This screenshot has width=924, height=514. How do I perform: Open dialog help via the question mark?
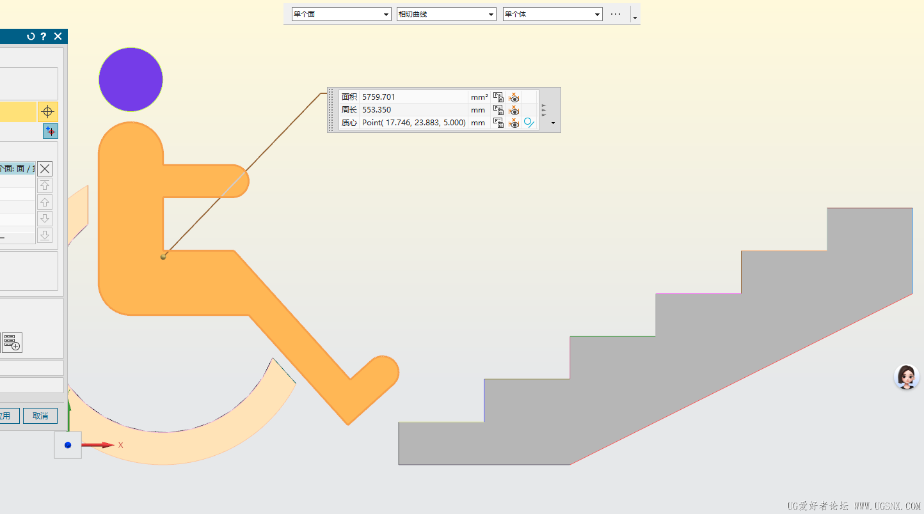(x=44, y=36)
